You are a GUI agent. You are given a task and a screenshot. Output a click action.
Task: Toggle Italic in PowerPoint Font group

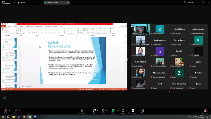(30, 32)
